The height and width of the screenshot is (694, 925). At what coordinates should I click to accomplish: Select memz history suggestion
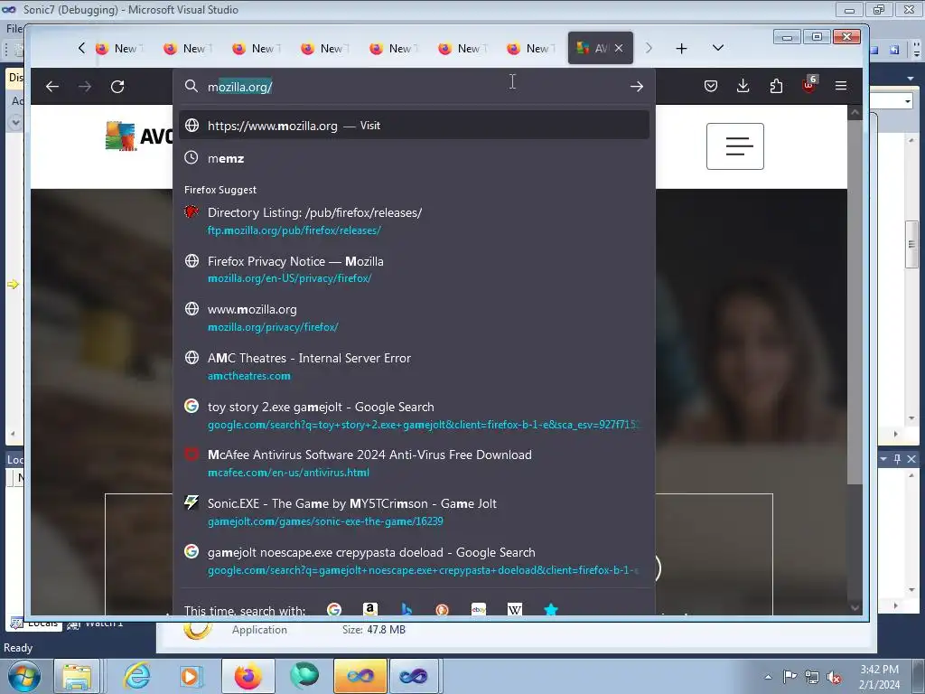(414, 158)
